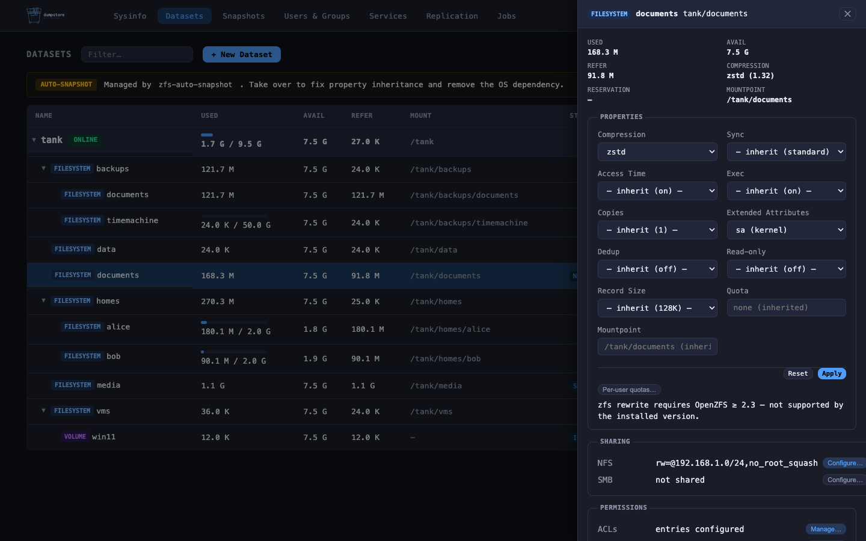This screenshot has width=866, height=541.
Task: Manage ACL entries
Action: point(826,529)
